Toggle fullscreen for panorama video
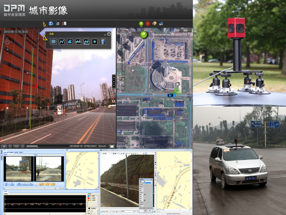Screen dimensions: 286x215 click(112, 146)
